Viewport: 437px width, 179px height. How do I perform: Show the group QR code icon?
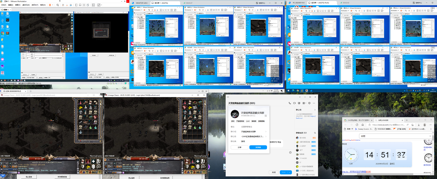click(266, 116)
